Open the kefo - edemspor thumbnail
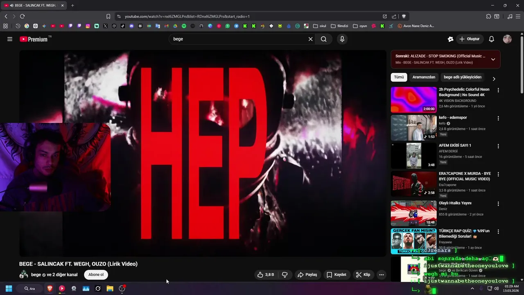This screenshot has width=524, height=295. pyautogui.click(x=413, y=128)
